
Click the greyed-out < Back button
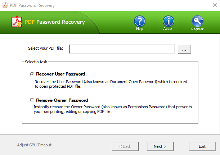click(x=125, y=146)
